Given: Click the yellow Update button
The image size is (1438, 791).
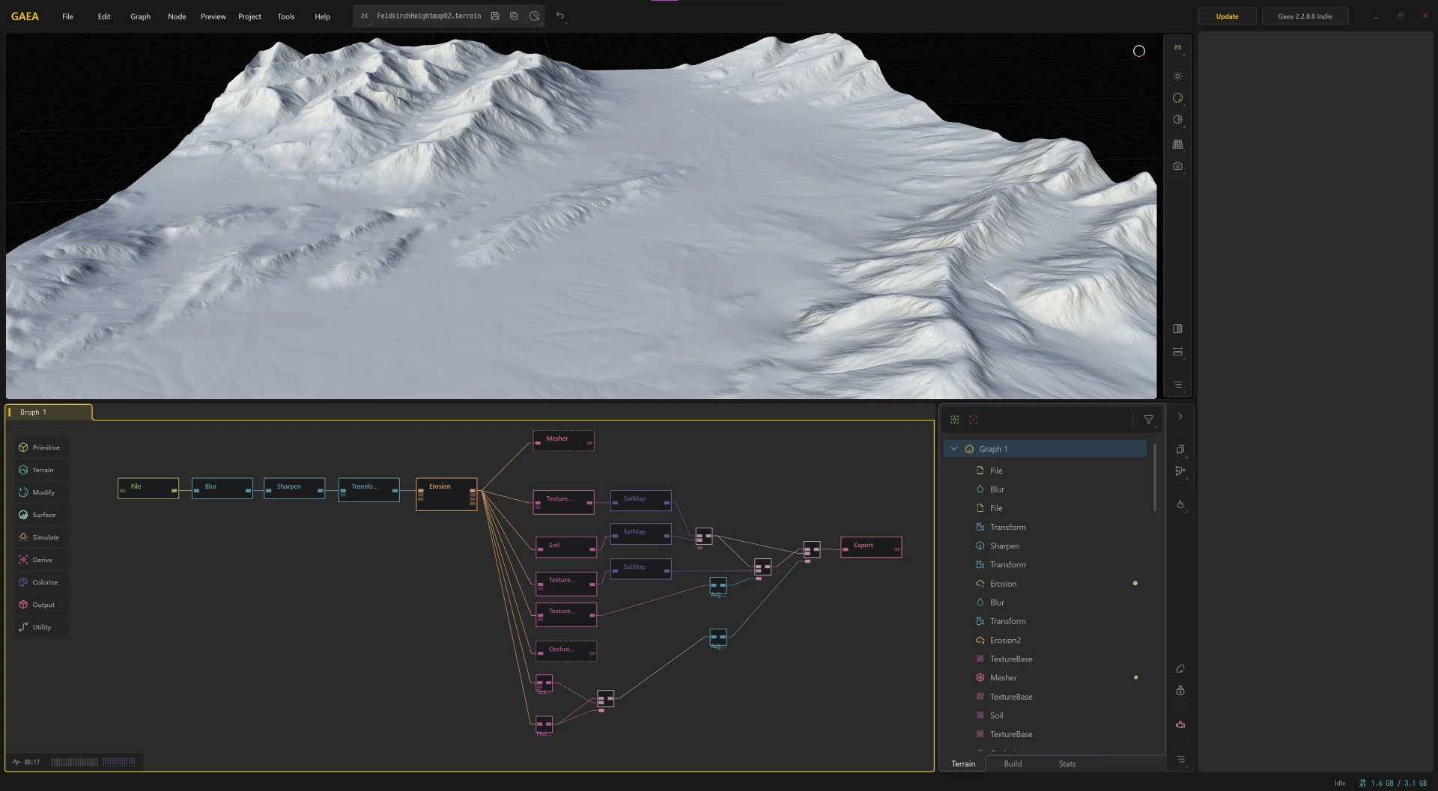Looking at the screenshot, I should 1227,16.
